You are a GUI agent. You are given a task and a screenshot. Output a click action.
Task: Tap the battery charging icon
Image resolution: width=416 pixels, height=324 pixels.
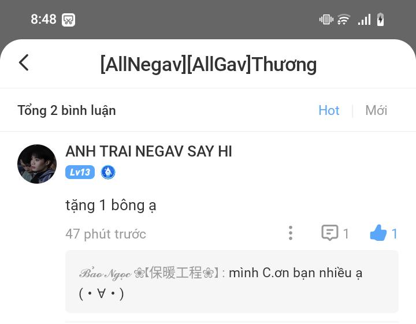coord(380,20)
